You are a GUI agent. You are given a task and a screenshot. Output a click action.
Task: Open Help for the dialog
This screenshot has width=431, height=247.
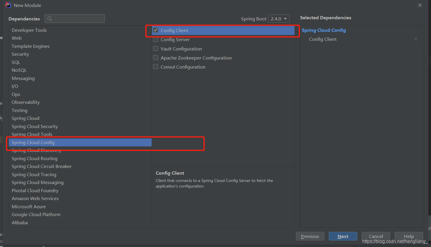click(409, 236)
